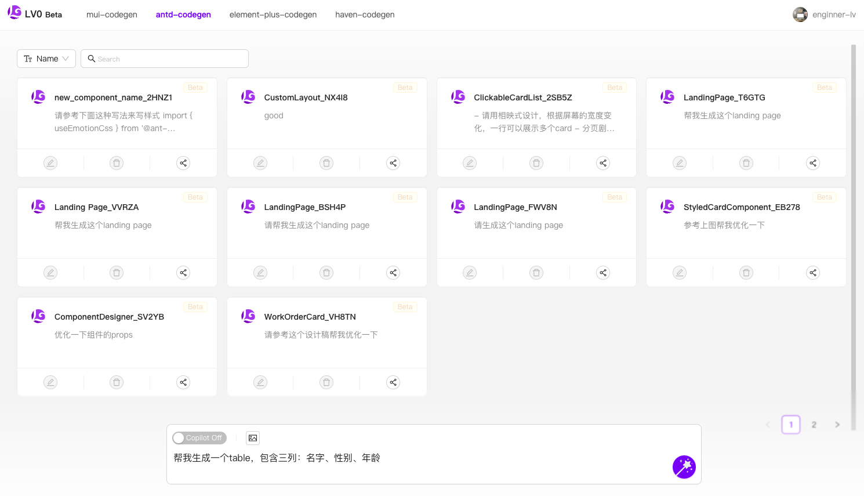864x496 pixels.
Task: Share the Landing Page_VVRZA component
Action: 183,272
